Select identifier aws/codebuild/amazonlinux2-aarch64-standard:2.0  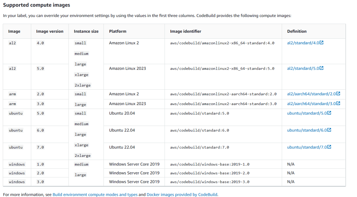coord(223,94)
